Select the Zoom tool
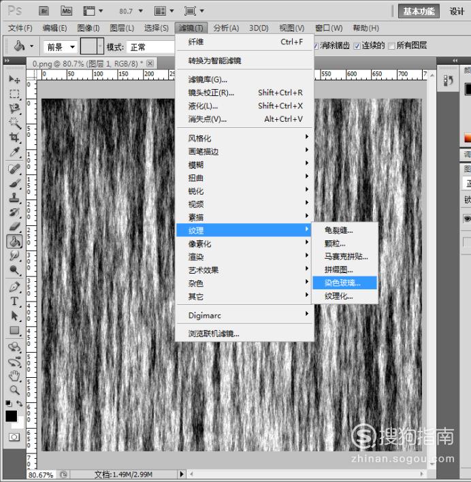 [x=14, y=390]
